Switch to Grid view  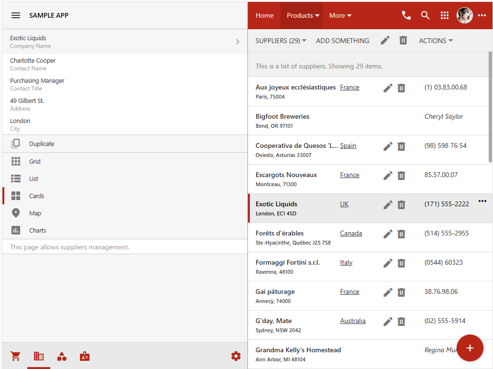click(34, 161)
